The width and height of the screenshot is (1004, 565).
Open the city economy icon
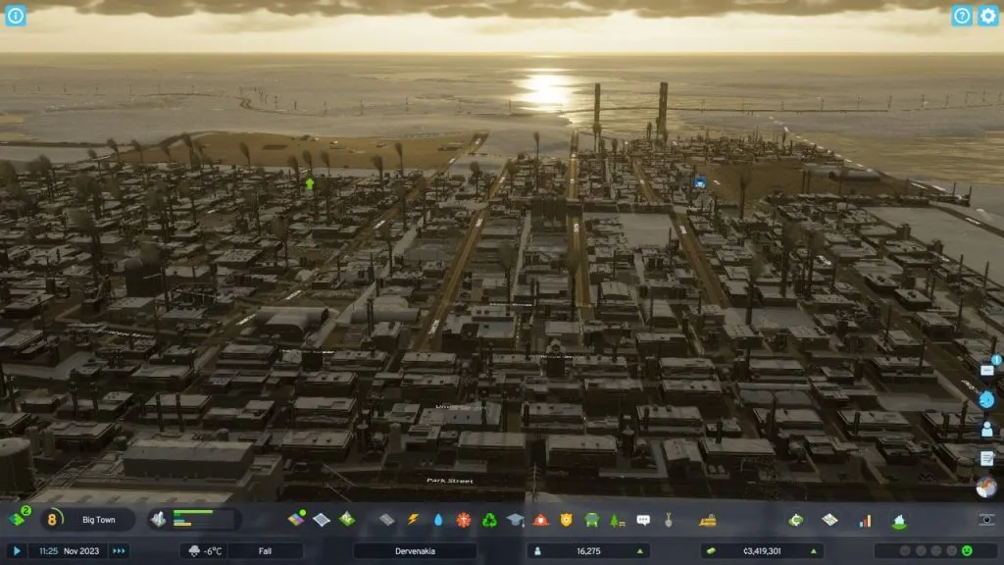796,520
